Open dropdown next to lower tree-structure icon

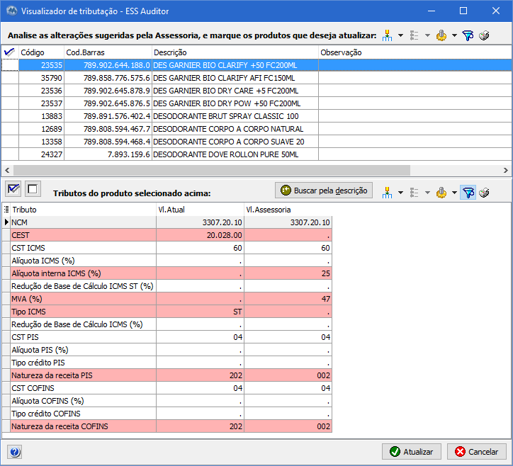pyautogui.click(x=400, y=193)
